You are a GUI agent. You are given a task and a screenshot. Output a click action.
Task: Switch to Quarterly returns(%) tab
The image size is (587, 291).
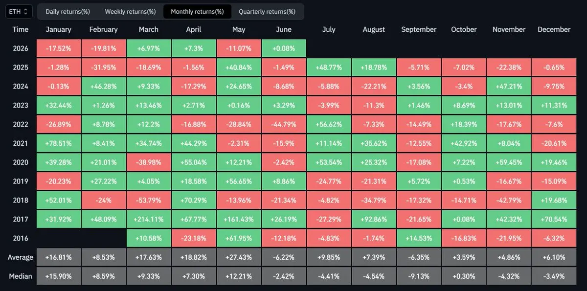267,11
